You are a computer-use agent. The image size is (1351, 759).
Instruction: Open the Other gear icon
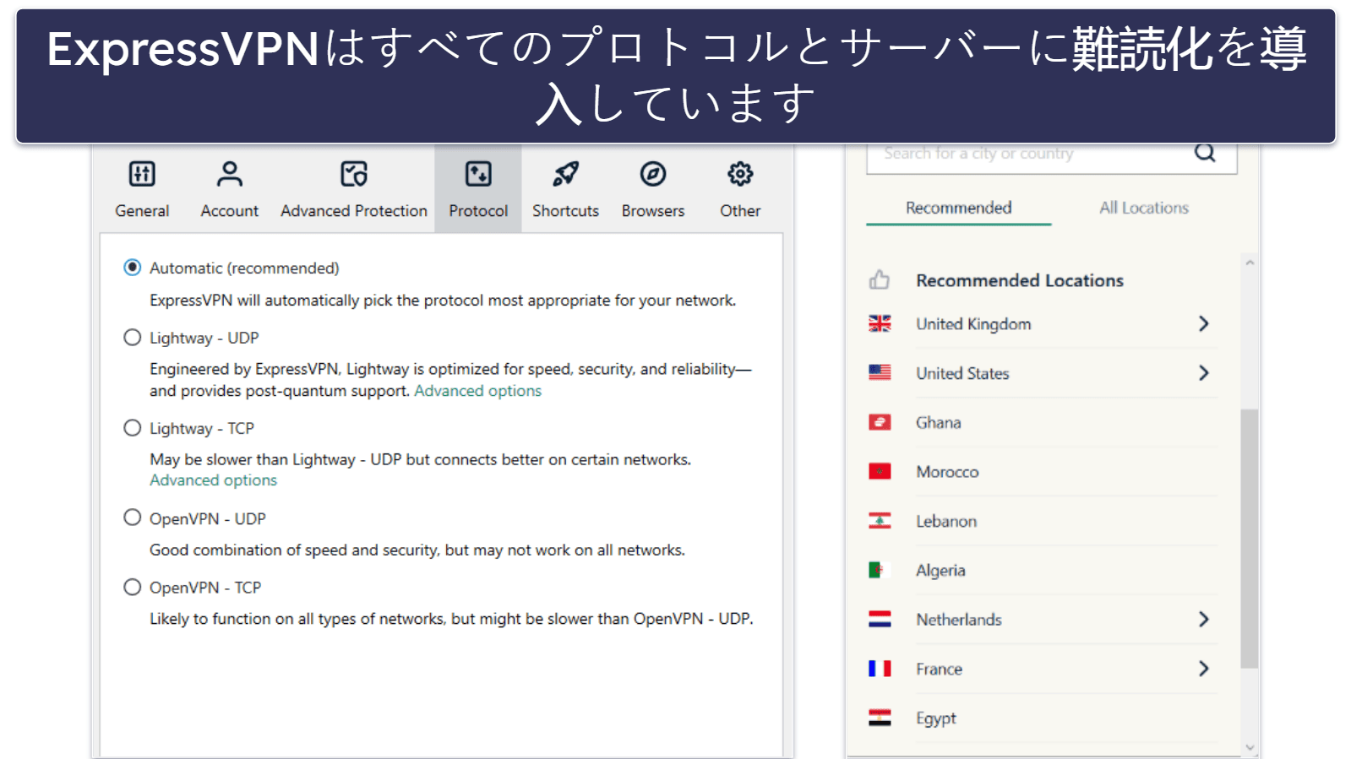(x=740, y=174)
